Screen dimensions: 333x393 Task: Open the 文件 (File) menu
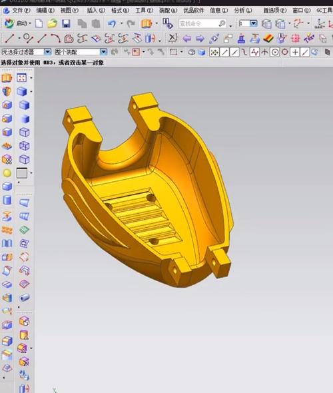point(17,11)
